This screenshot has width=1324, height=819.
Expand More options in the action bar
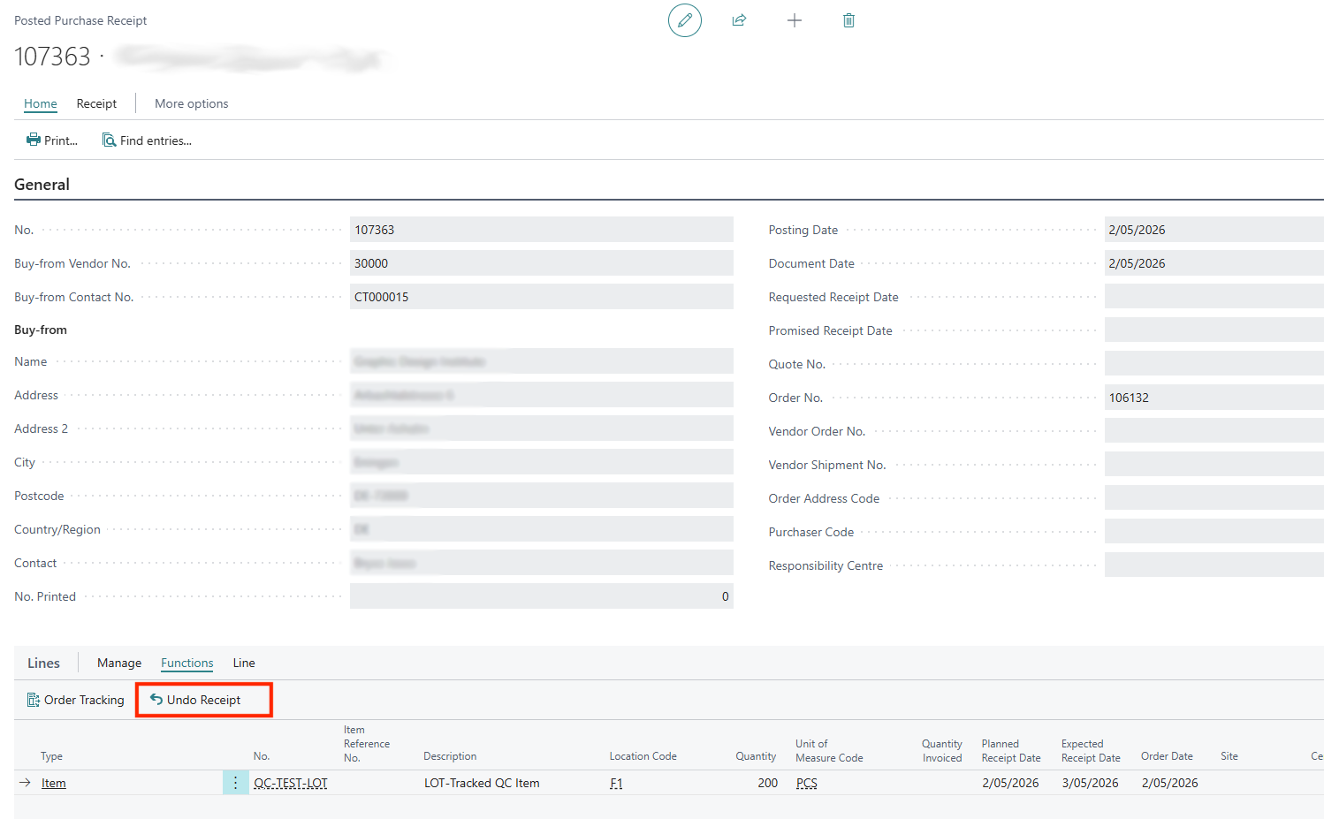coord(191,103)
